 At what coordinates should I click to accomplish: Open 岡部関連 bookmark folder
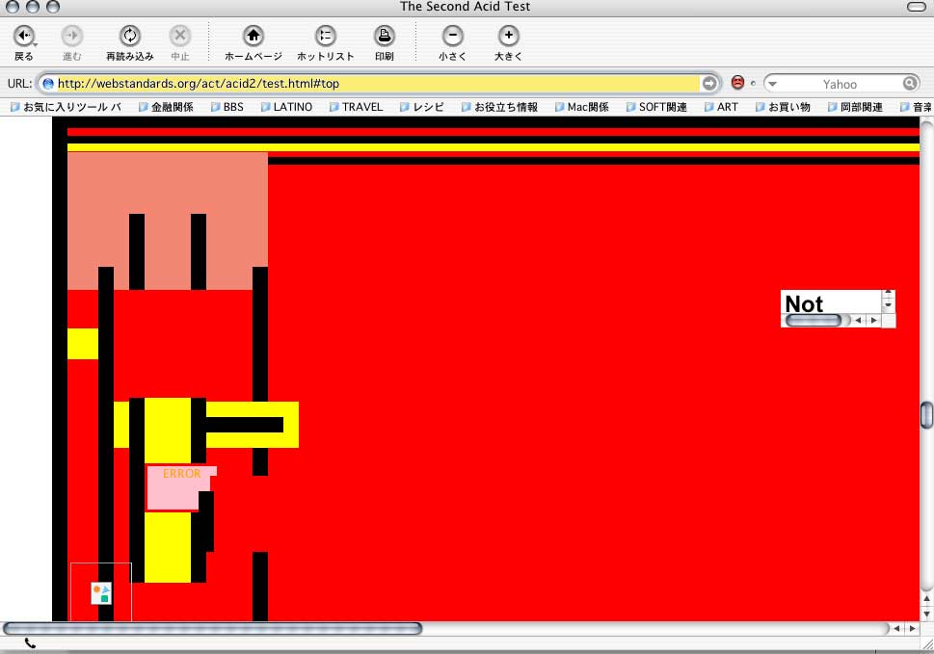coord(855,107)
